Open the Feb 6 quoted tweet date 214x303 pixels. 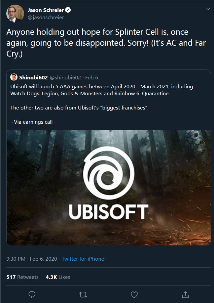91,78
